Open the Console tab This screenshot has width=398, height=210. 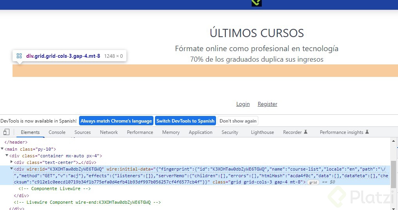click(x=57, y=132)
